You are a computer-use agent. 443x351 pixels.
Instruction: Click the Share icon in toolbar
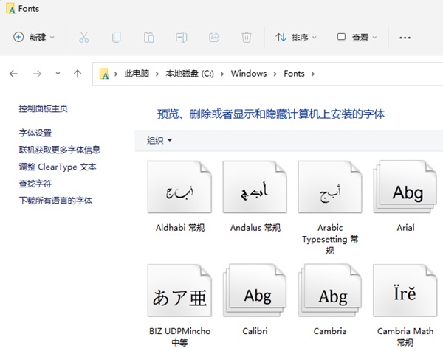214,38
